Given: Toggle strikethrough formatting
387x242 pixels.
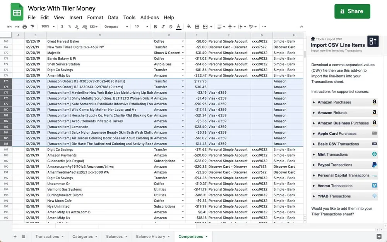Looking at the screenshot, I should [x=171, y=27].
